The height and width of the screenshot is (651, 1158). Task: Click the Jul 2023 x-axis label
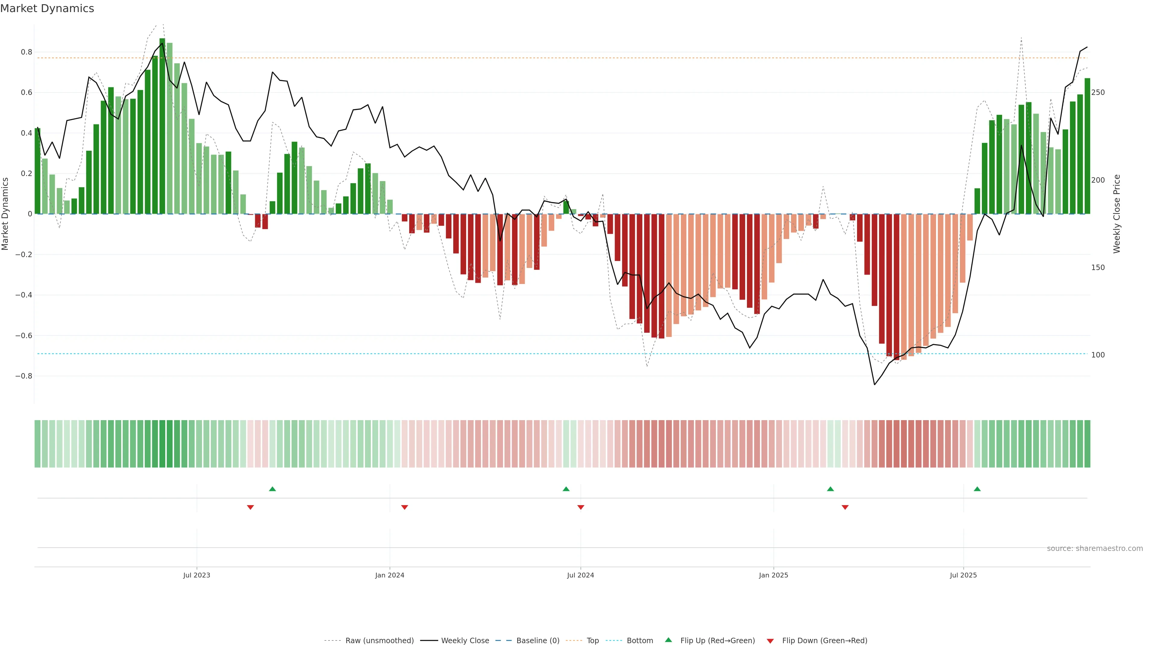pyautogui.click(x=196, y=575)
